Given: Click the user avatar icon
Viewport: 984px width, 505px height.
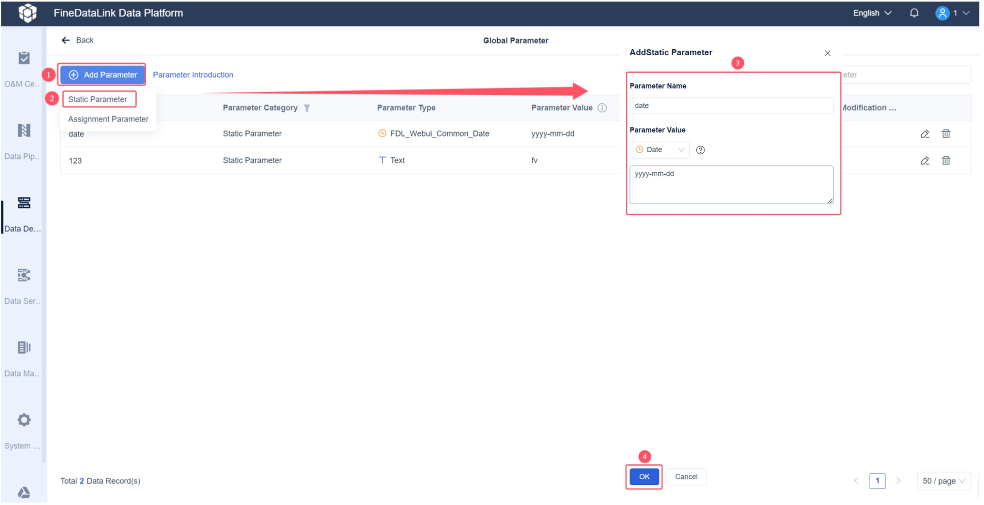Looking at the screenshot, I should click(x=942, y=13).
